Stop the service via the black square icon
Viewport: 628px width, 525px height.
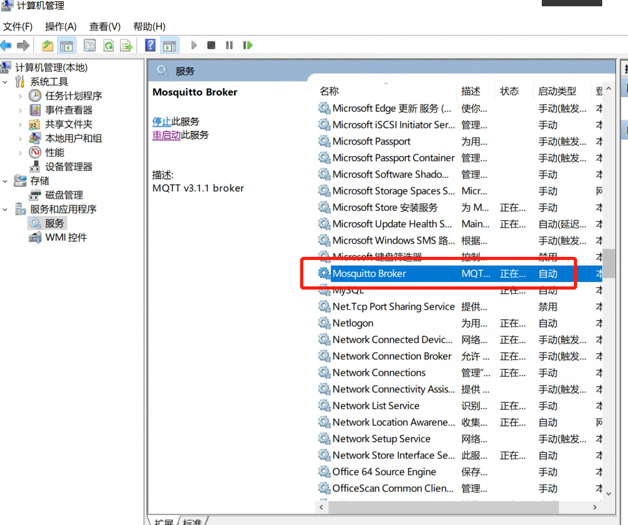coord(211,45)
